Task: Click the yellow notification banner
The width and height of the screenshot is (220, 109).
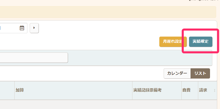Action: click(x=108, y=12)
